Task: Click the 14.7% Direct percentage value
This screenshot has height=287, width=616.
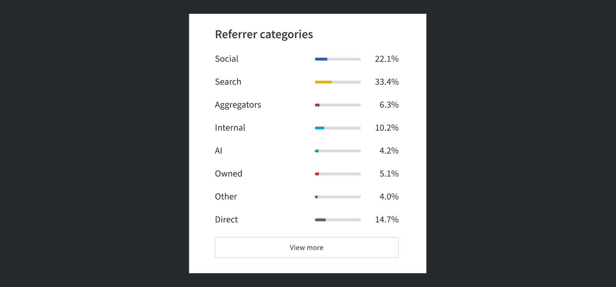Action: 387,220
